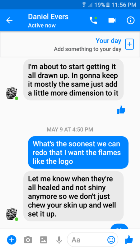140x250 pixels.
Task: Open the emoji picker in the text field
Action: pos(111,240)
